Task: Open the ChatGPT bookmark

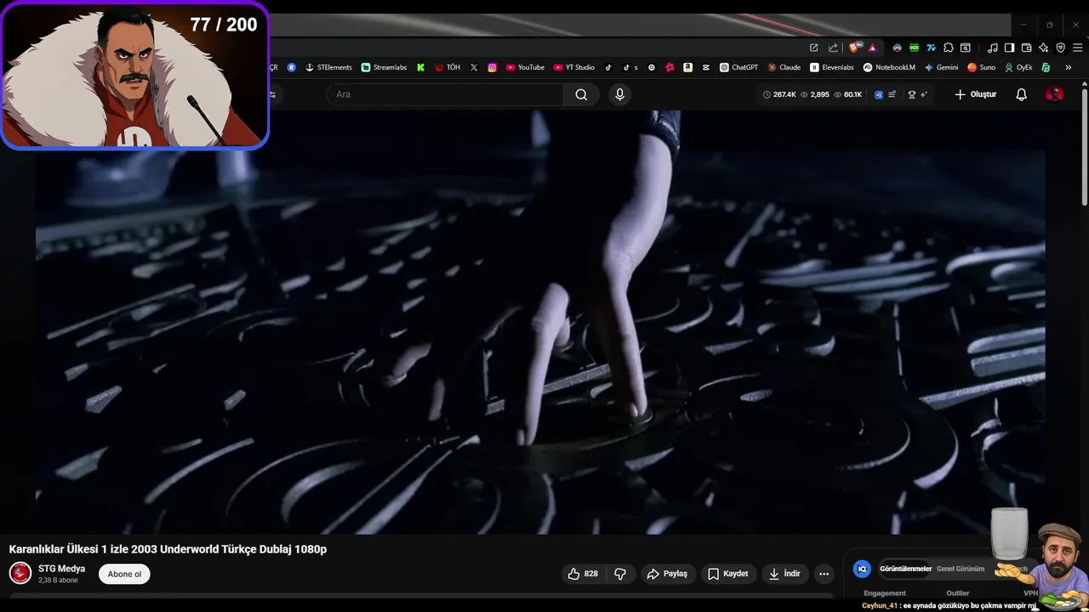Action: pos(738,67)
